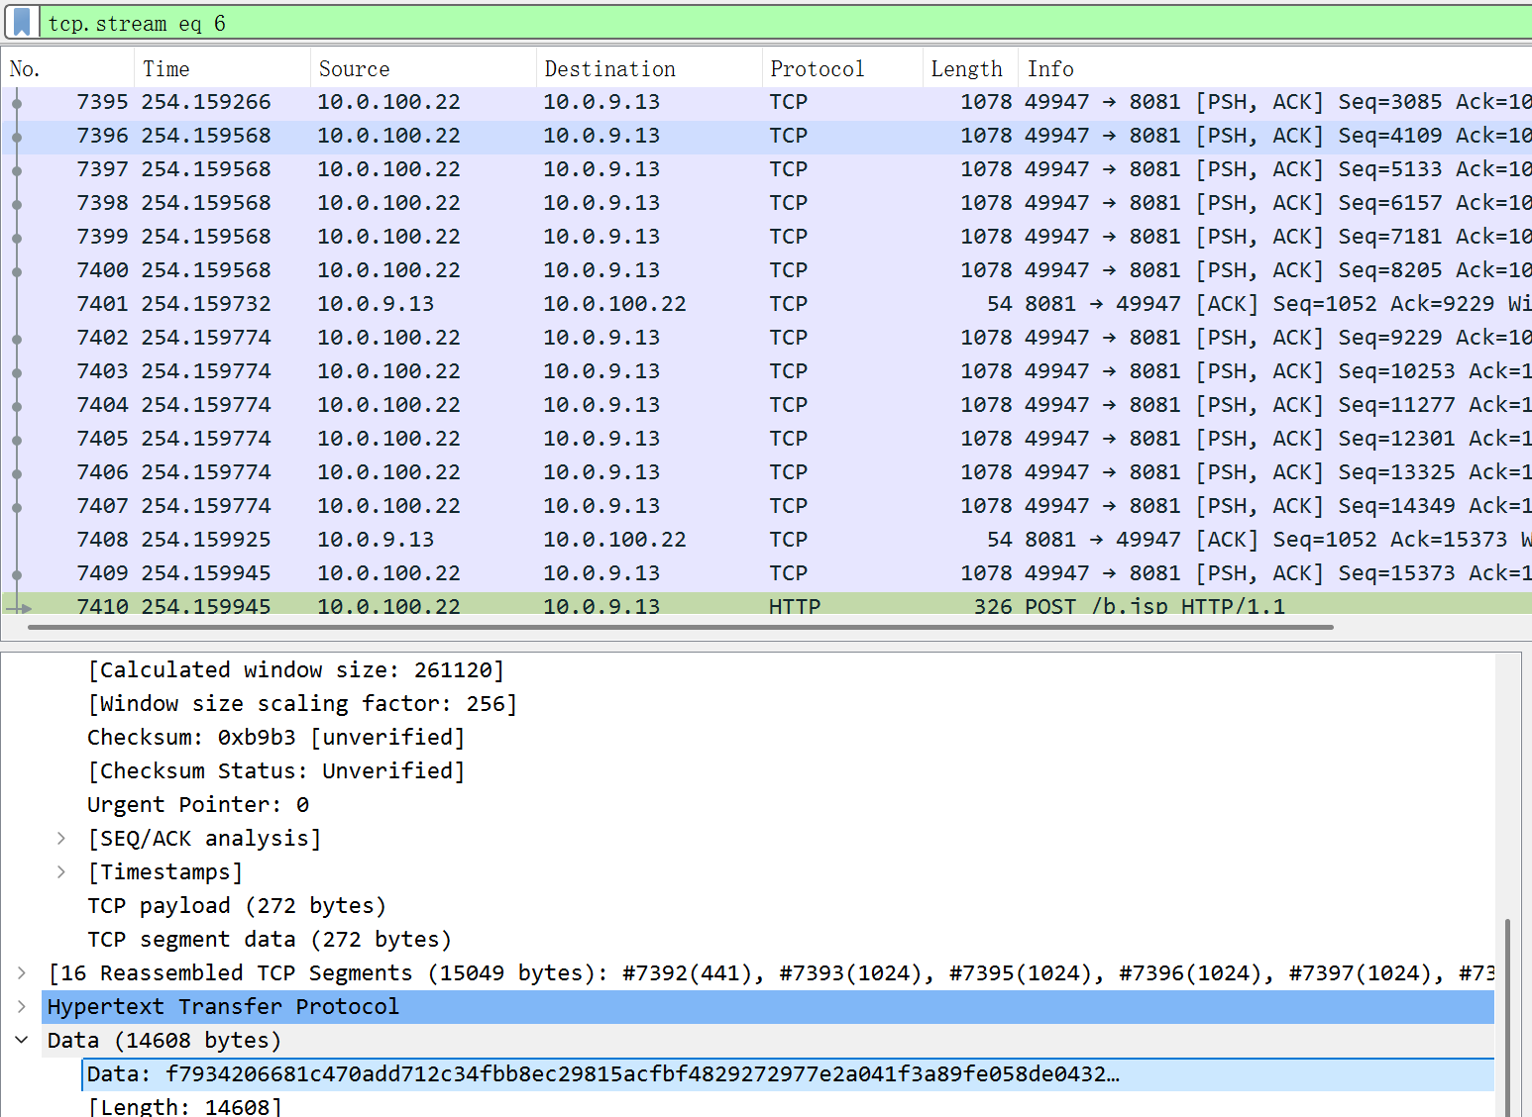Select the [Length: 14608] line

tap(184, 1106)
